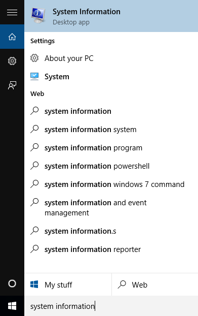This screenshot has height=316, width=198.
Task: Click the search box containing 'system information'
Action: (111, 306)
